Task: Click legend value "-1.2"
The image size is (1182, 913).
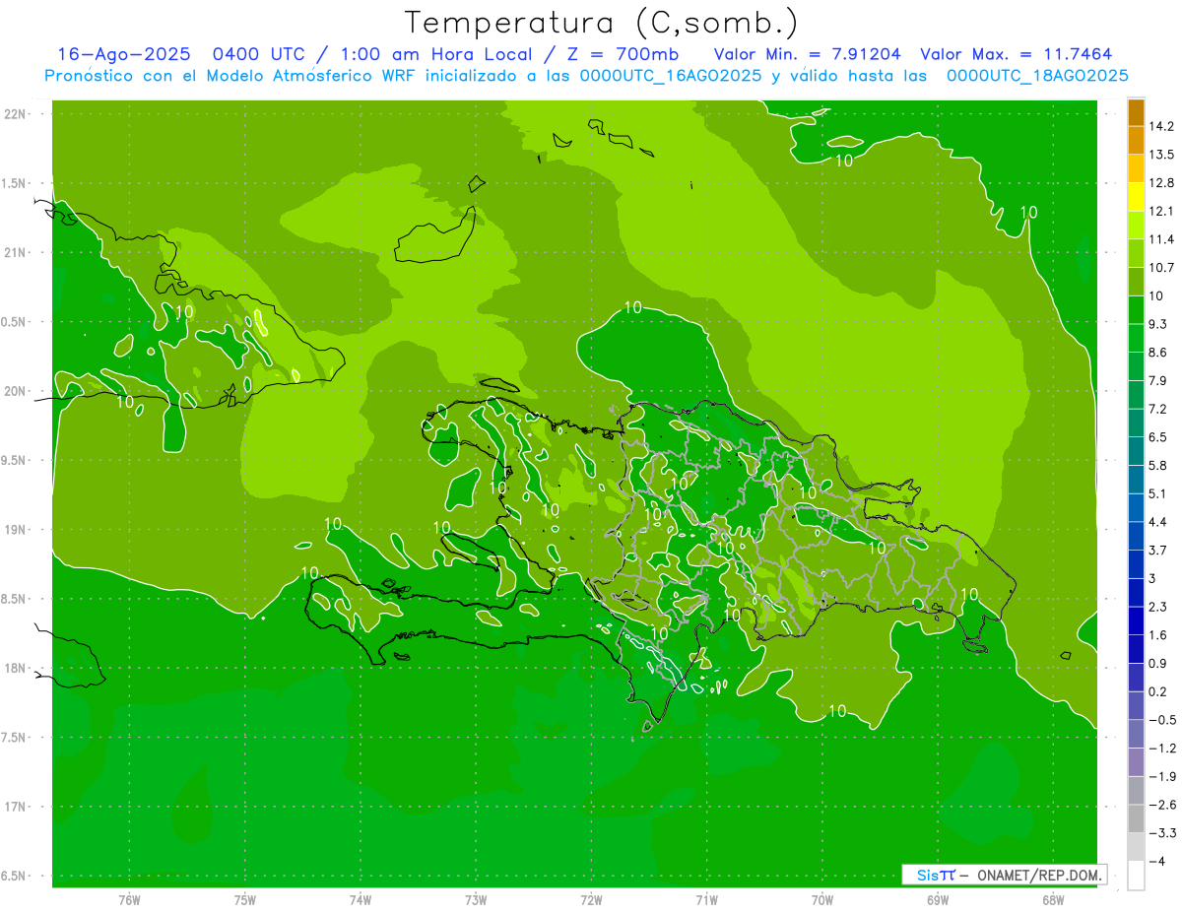Action: 1162,748
